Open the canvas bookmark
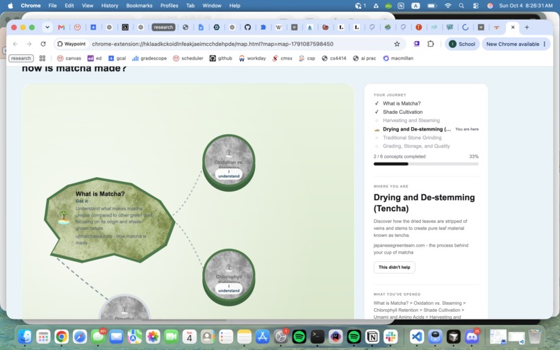The width and height of the screenshot is (560, 350). (x=69, y=58)
